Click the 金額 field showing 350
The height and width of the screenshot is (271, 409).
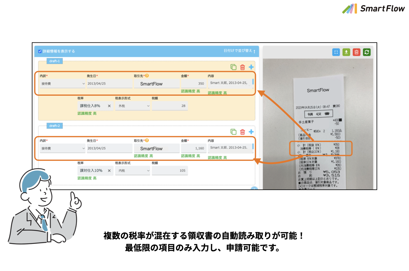[194, 84]
